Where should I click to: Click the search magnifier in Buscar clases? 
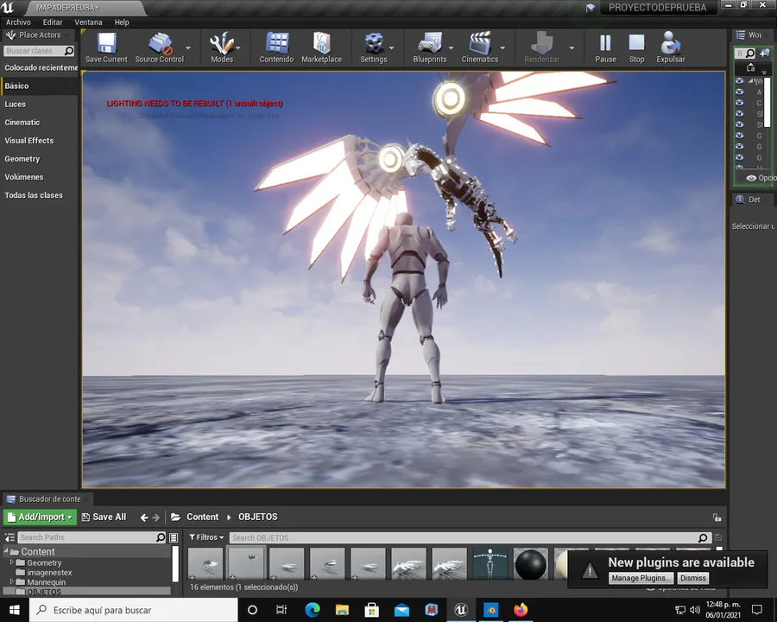(x=69, y=51)
